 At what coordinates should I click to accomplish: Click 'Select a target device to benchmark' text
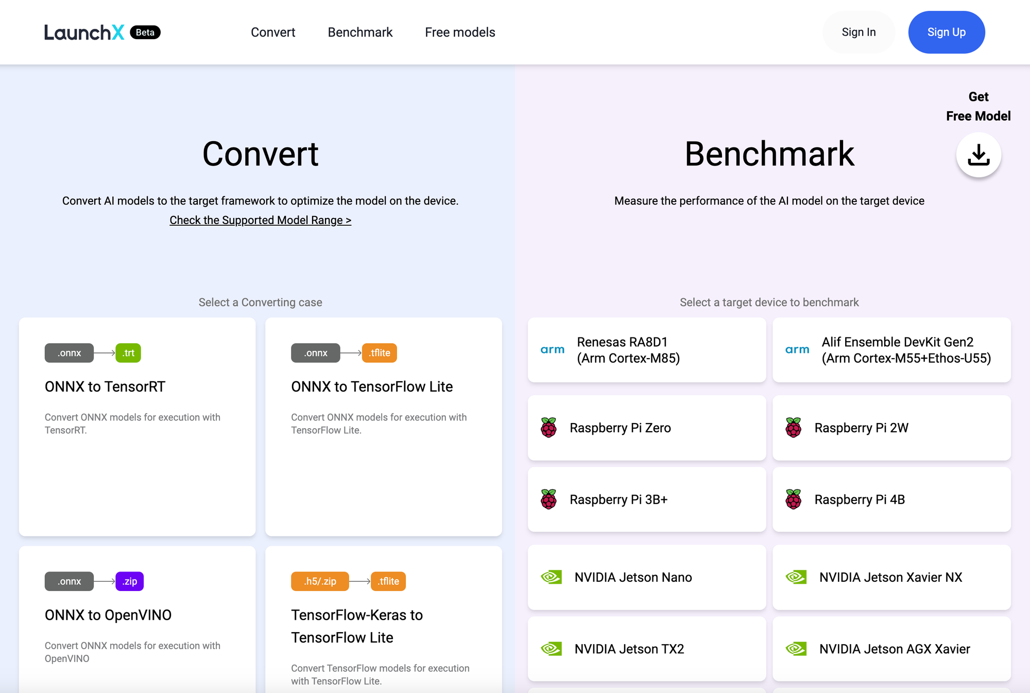click(x=769, y=302)
